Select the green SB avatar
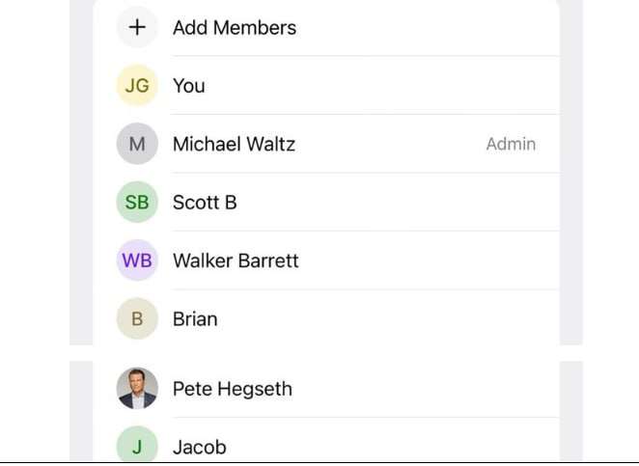Viewport: 639px width, 466px height. pyautogui.click(x=137, y=203)
